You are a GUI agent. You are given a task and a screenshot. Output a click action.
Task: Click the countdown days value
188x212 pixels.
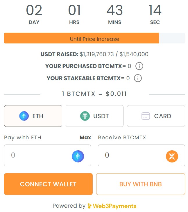(34, 10)
